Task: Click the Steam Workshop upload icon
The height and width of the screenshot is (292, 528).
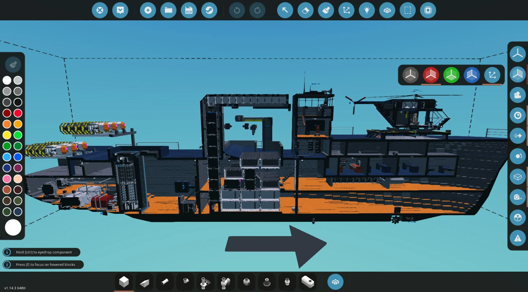Action: tap(209, 10)
